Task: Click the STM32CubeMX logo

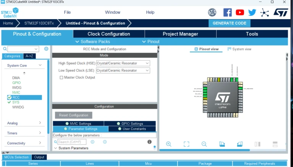Action: [x=10, y=13]
